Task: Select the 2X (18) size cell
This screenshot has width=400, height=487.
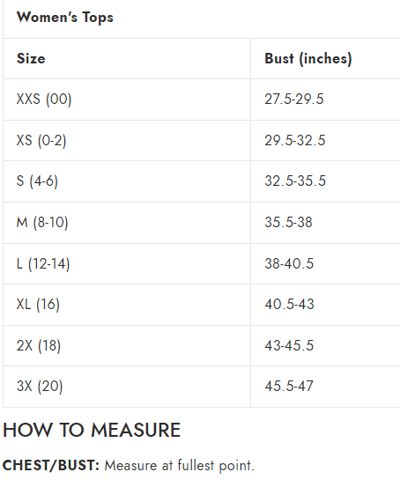Action: [39, 346]
